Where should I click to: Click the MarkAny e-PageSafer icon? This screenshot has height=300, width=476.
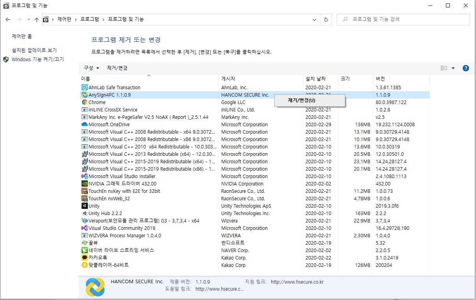pos(85,117)
